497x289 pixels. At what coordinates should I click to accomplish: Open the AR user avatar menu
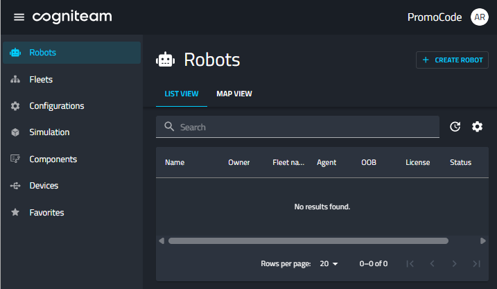point(479,17)
